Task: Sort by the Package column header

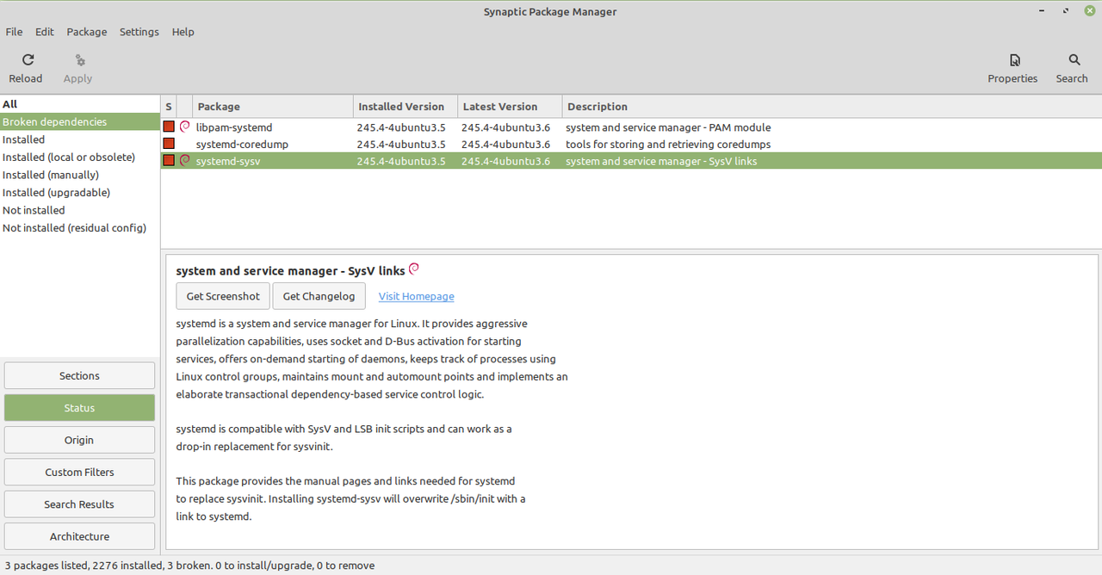Action: (273, 107)
